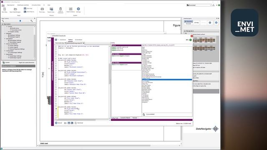Click the open-folder icon in script toolbar
The image size is (267, 150).
(x=65, y=123)
